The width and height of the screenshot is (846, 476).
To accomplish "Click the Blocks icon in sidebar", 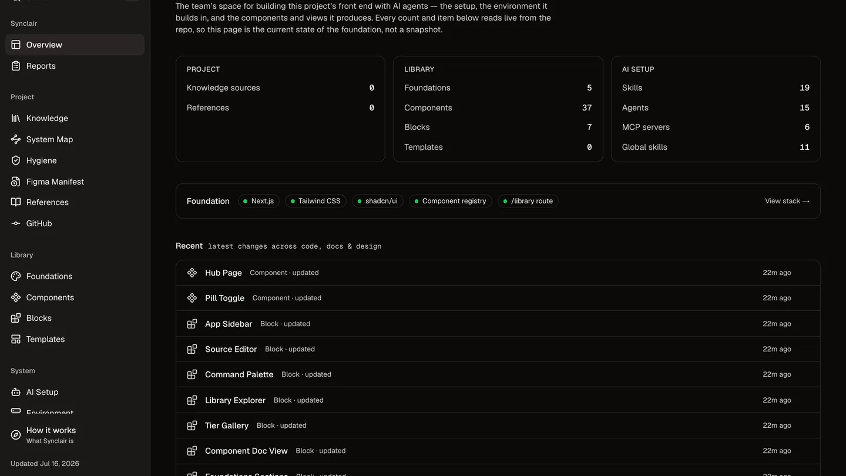I will coord(16,318).
